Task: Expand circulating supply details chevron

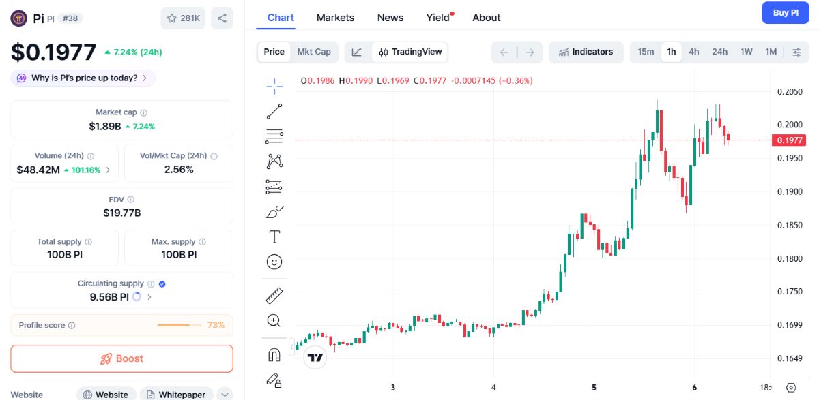Action: point(149,297)
